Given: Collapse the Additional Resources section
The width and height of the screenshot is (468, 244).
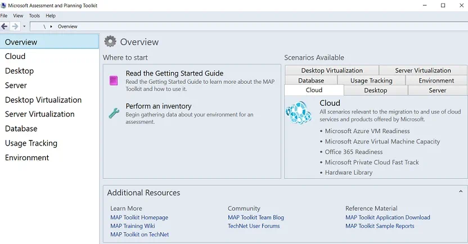Looking at the screenshot, I should [x=461, y=192].
